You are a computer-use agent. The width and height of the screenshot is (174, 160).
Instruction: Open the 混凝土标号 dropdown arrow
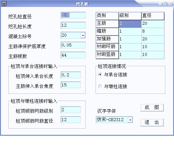[83, 35]
